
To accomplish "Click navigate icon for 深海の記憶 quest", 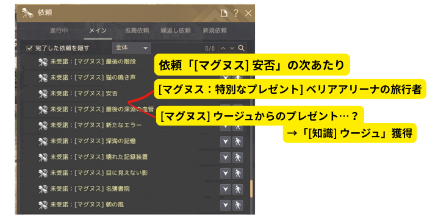I will tap(238, 141).
